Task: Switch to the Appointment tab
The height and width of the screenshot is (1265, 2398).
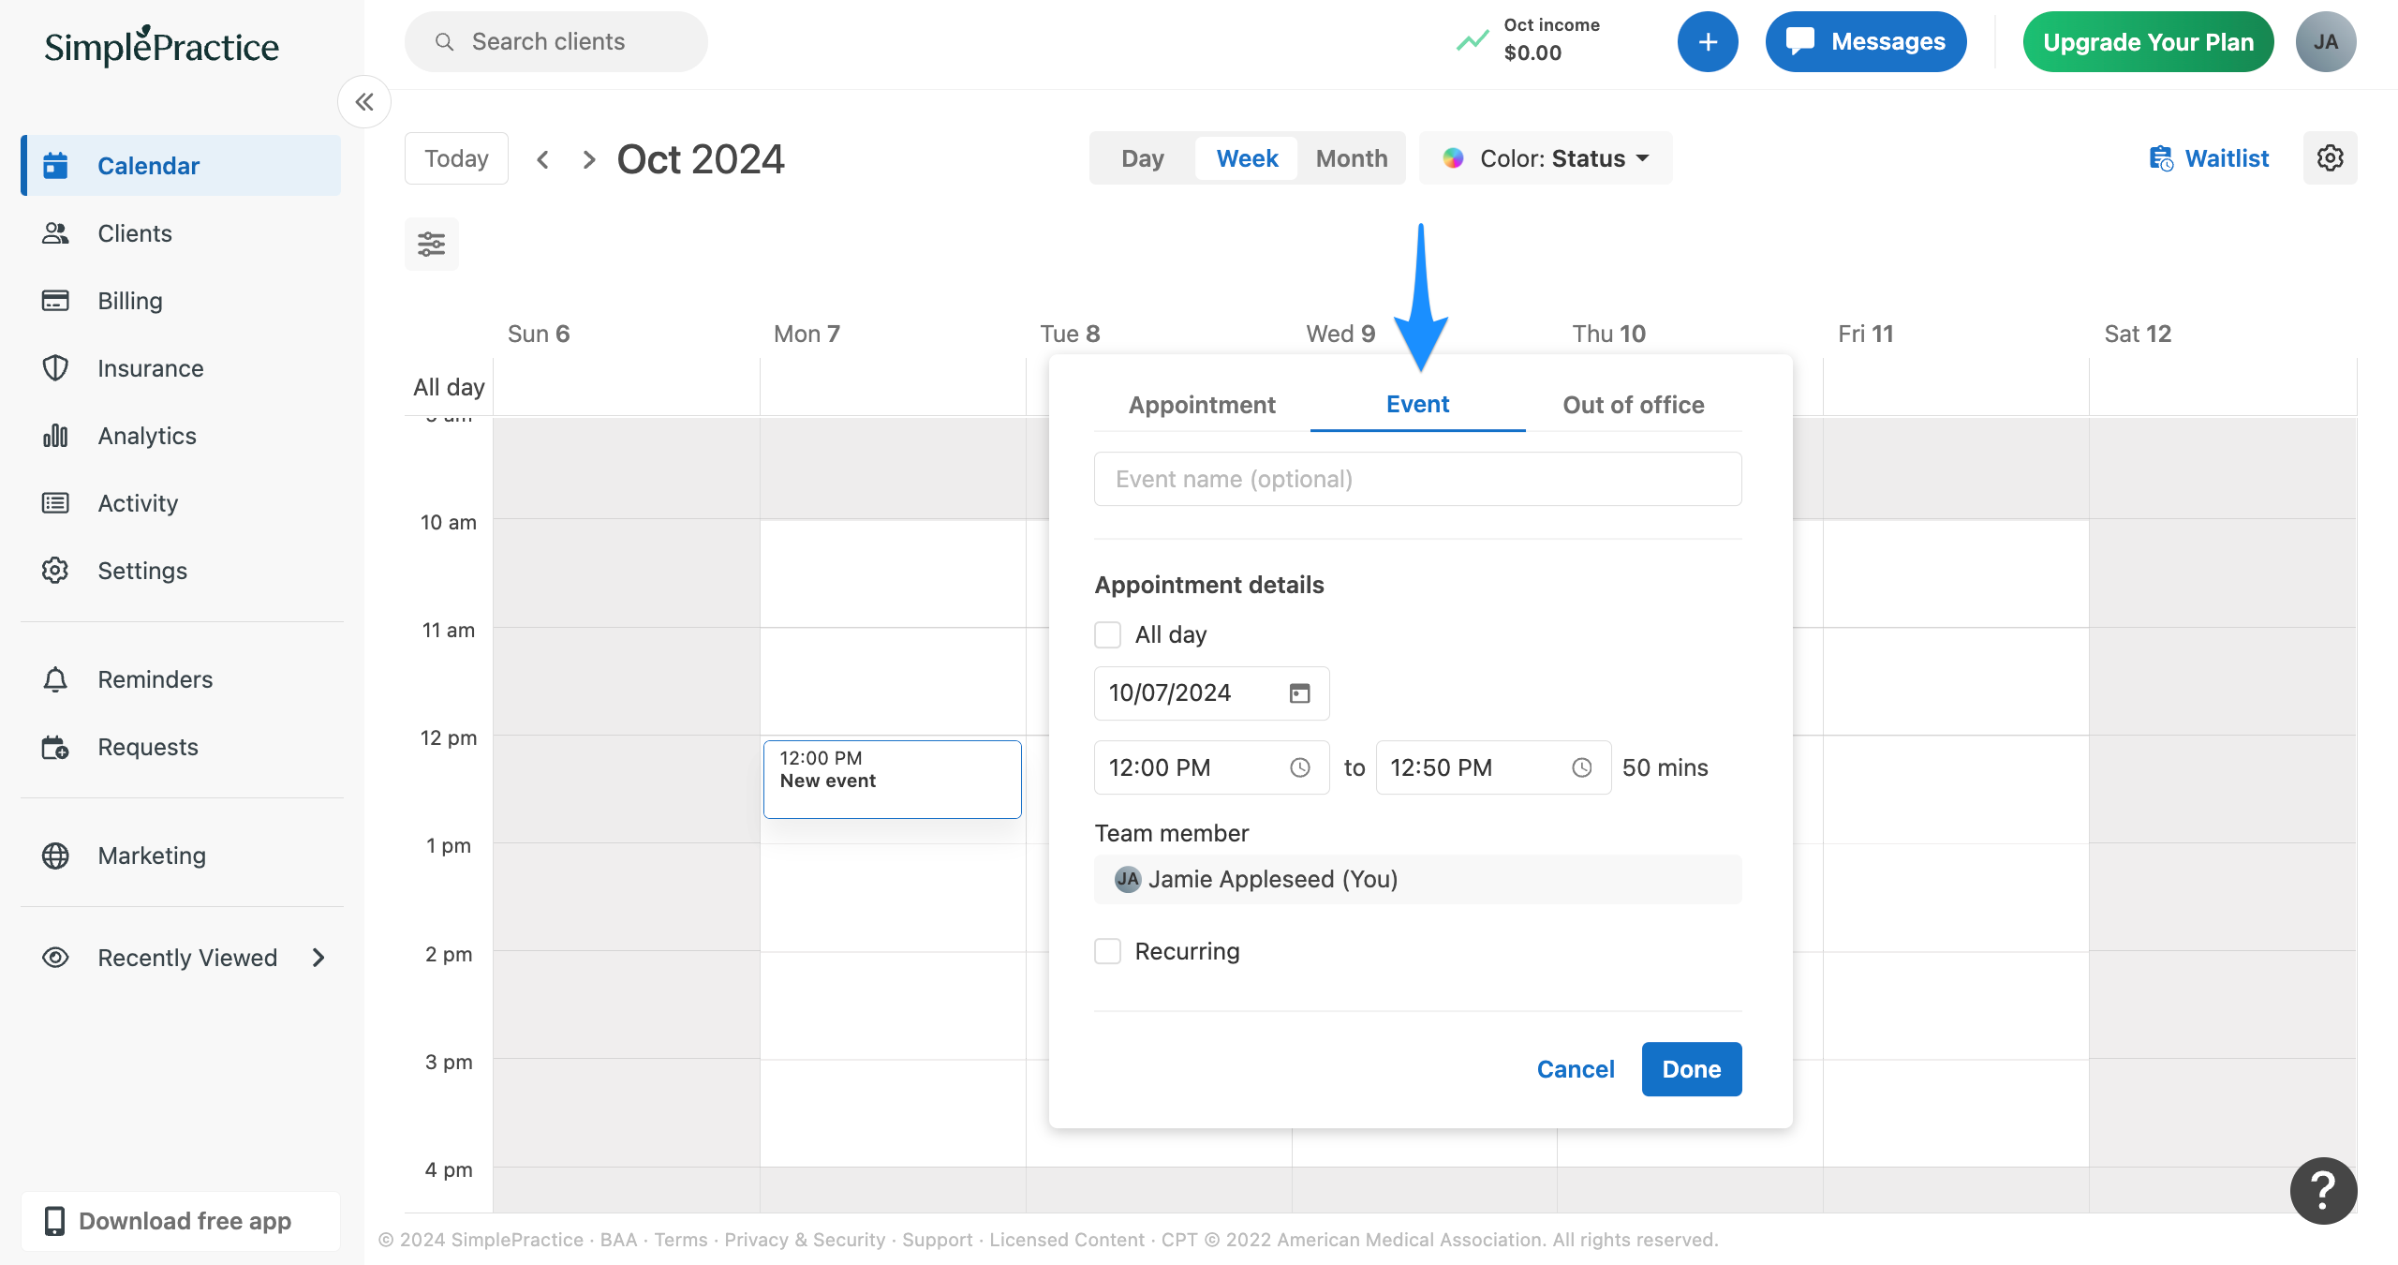Action: click(x=1202, y=404)
